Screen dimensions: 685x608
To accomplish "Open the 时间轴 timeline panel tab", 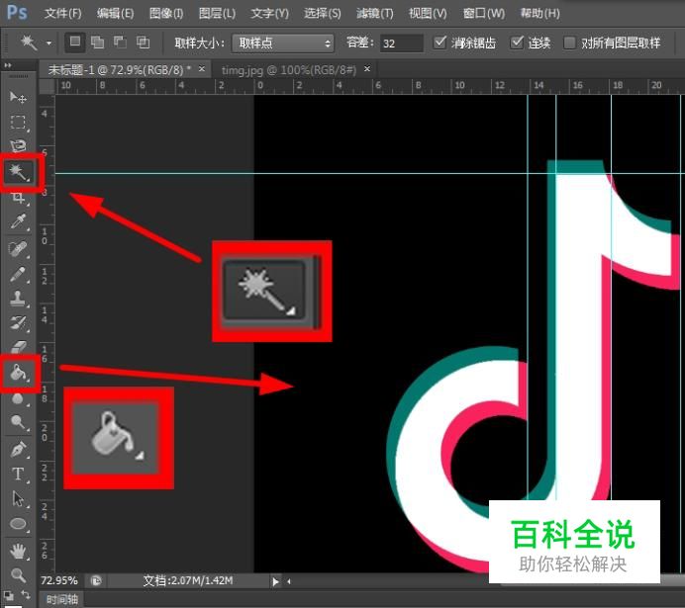I will (x=61, y=600).
